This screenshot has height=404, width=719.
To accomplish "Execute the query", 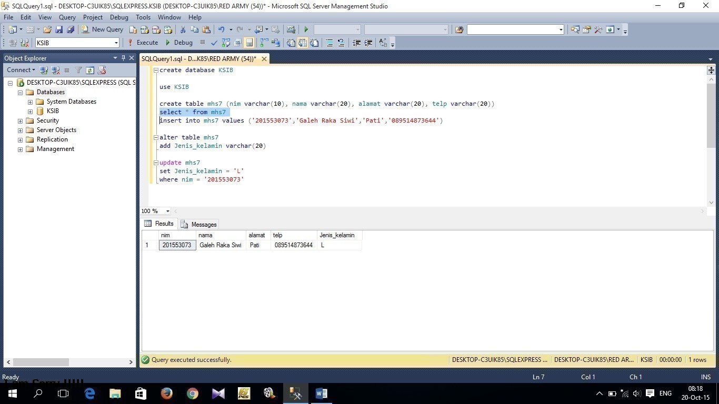I will [x=143, y=43].
